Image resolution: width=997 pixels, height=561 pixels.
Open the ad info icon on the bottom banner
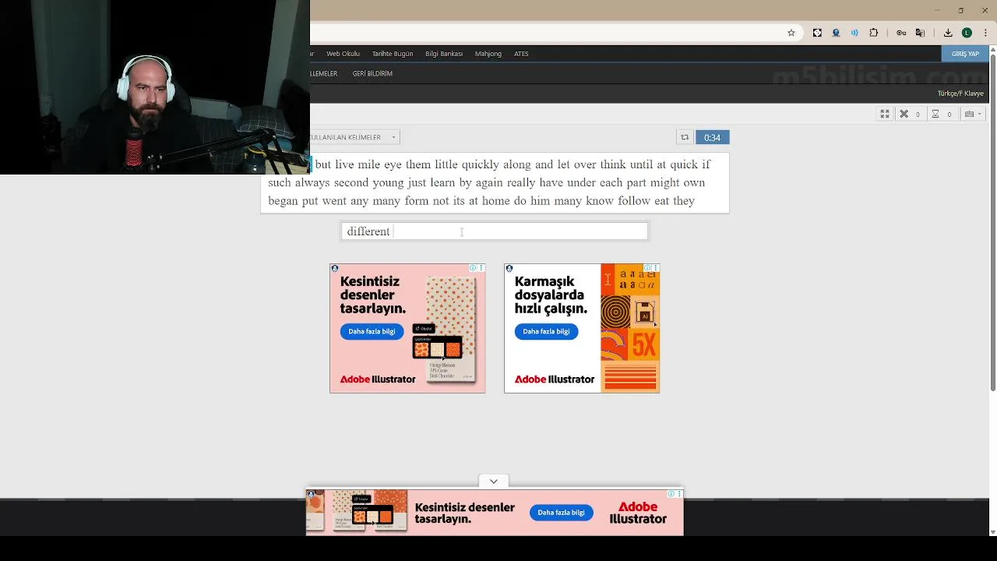pos(671,493)
